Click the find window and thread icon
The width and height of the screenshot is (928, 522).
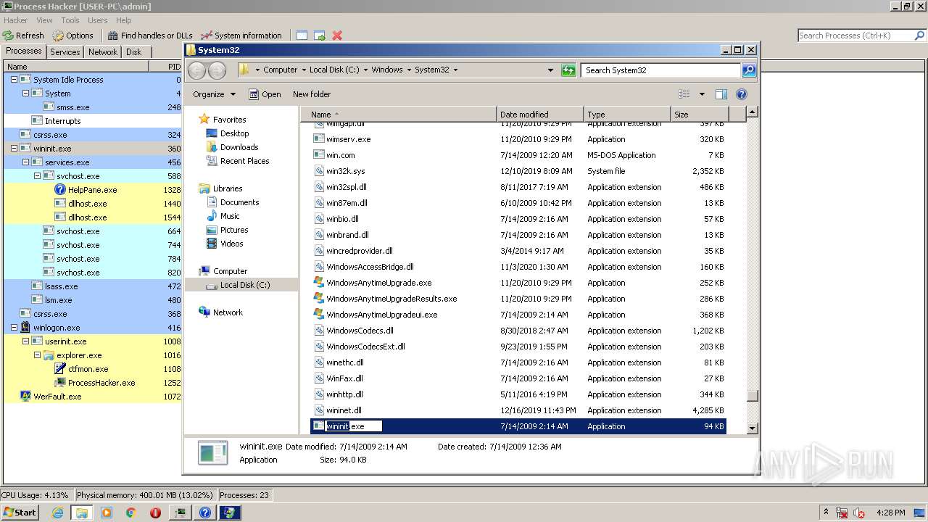[320, 35]
